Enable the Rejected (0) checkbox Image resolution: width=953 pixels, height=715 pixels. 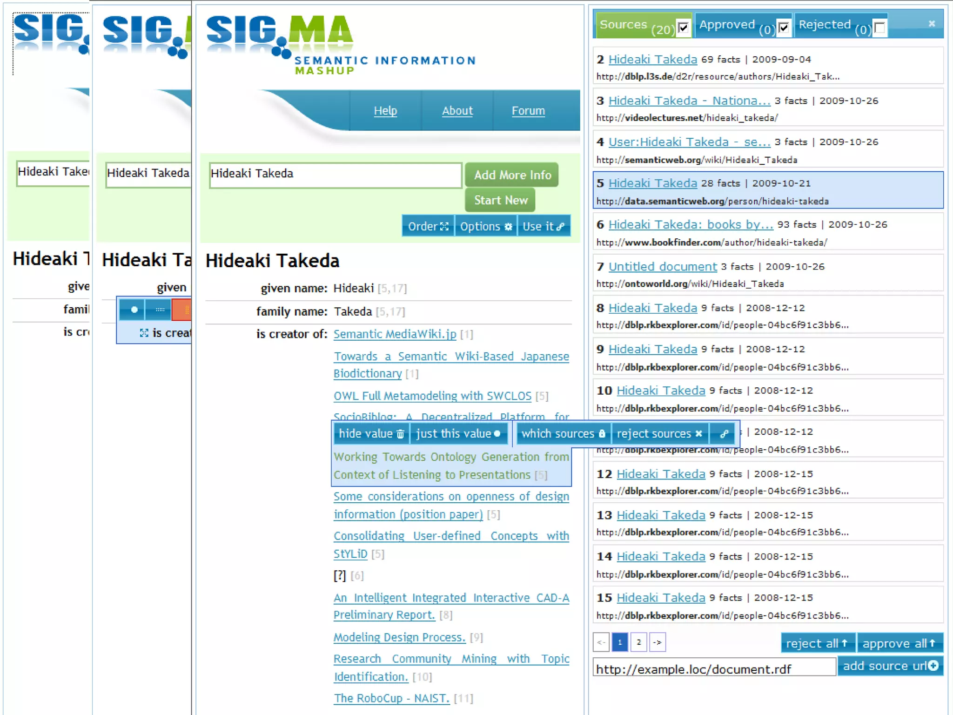879,28
